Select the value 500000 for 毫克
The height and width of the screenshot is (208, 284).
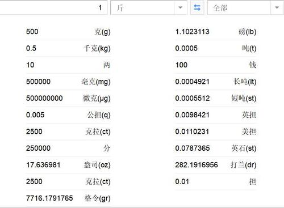[38, 82]
